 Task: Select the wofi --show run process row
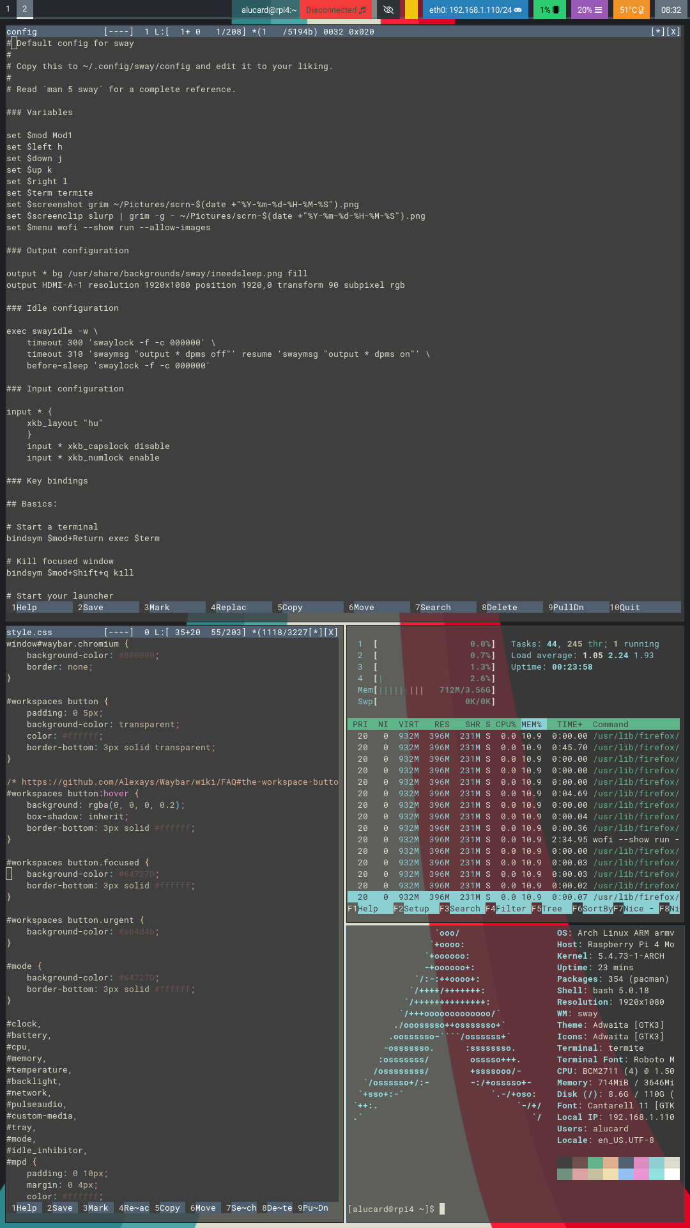coord(514,839)
